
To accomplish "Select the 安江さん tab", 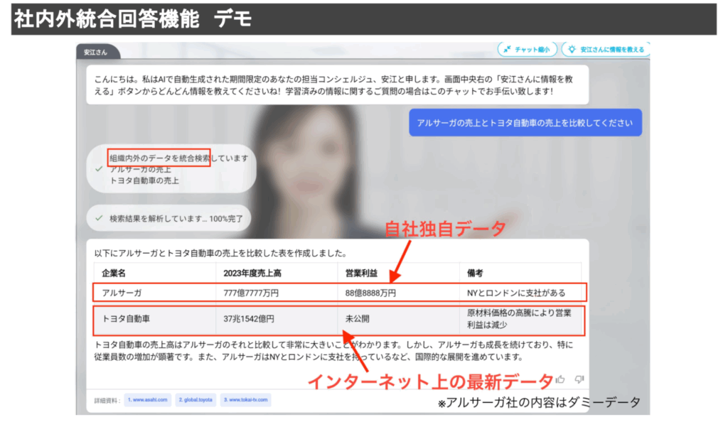I will pos(95,53).
